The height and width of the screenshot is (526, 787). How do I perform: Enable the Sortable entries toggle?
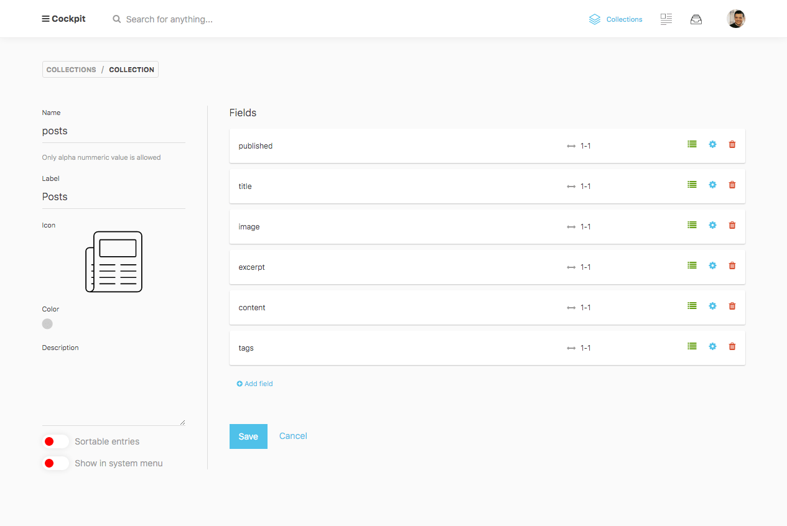55,441
